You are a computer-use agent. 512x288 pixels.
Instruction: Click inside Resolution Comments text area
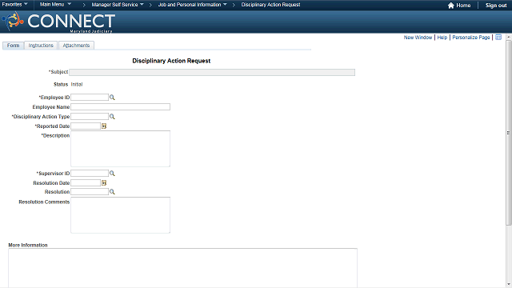click(121, 215)
